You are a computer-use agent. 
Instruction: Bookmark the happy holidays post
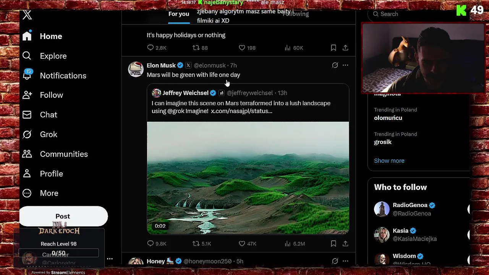(x=334, y=48)
